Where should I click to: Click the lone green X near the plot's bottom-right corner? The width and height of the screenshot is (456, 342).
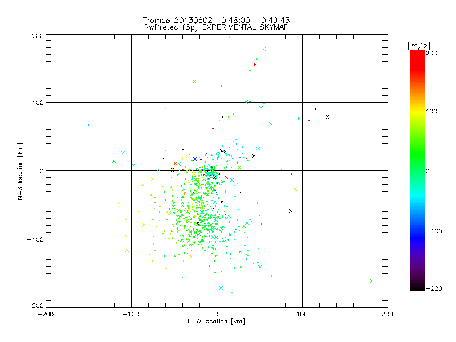tap(372, 281)
